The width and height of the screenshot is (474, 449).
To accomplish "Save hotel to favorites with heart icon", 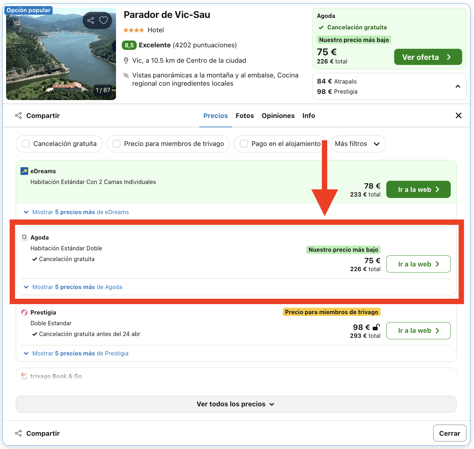I will 103,20.
